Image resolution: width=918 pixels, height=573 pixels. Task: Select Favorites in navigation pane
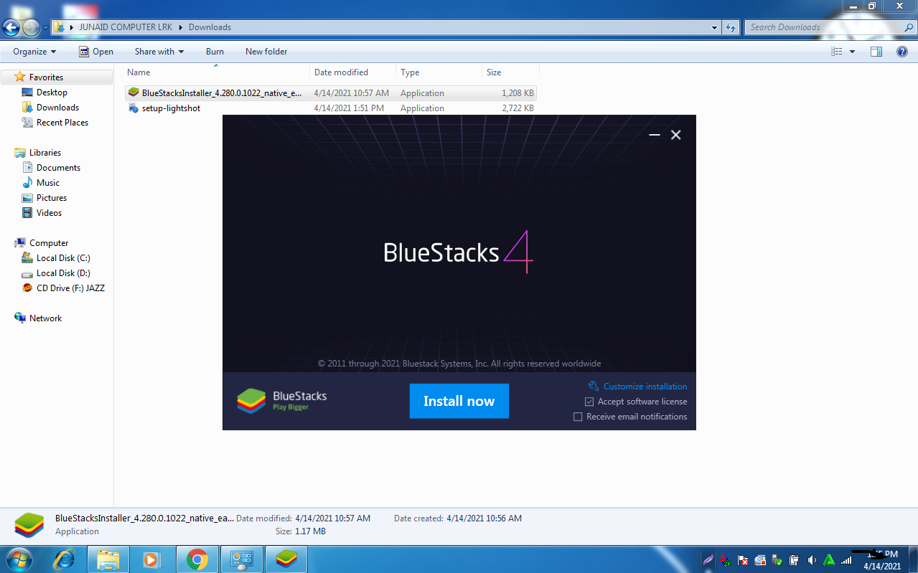pyautogui.click(x=46, y=77)
